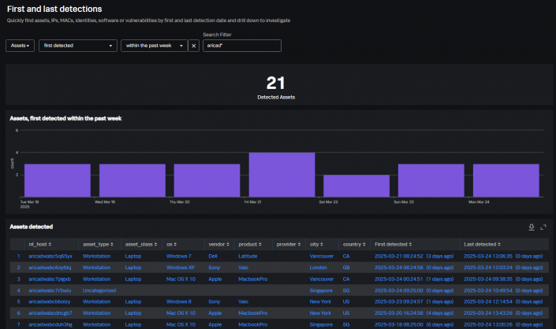The image size is (556, 329).
Task: Open the 'within the past week' dropdown
Action: click(155, 46)
